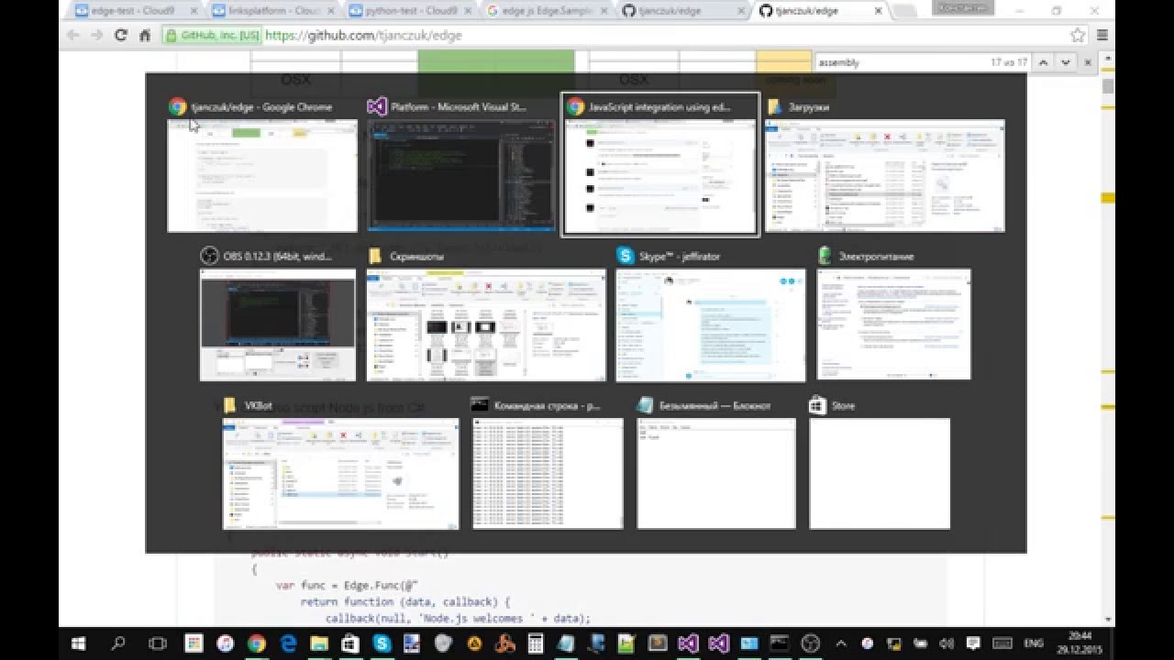Screen dimensions: 1174x660
Task: Open the taskbar clock showing 20:44
Action: tap(1080, 643)
